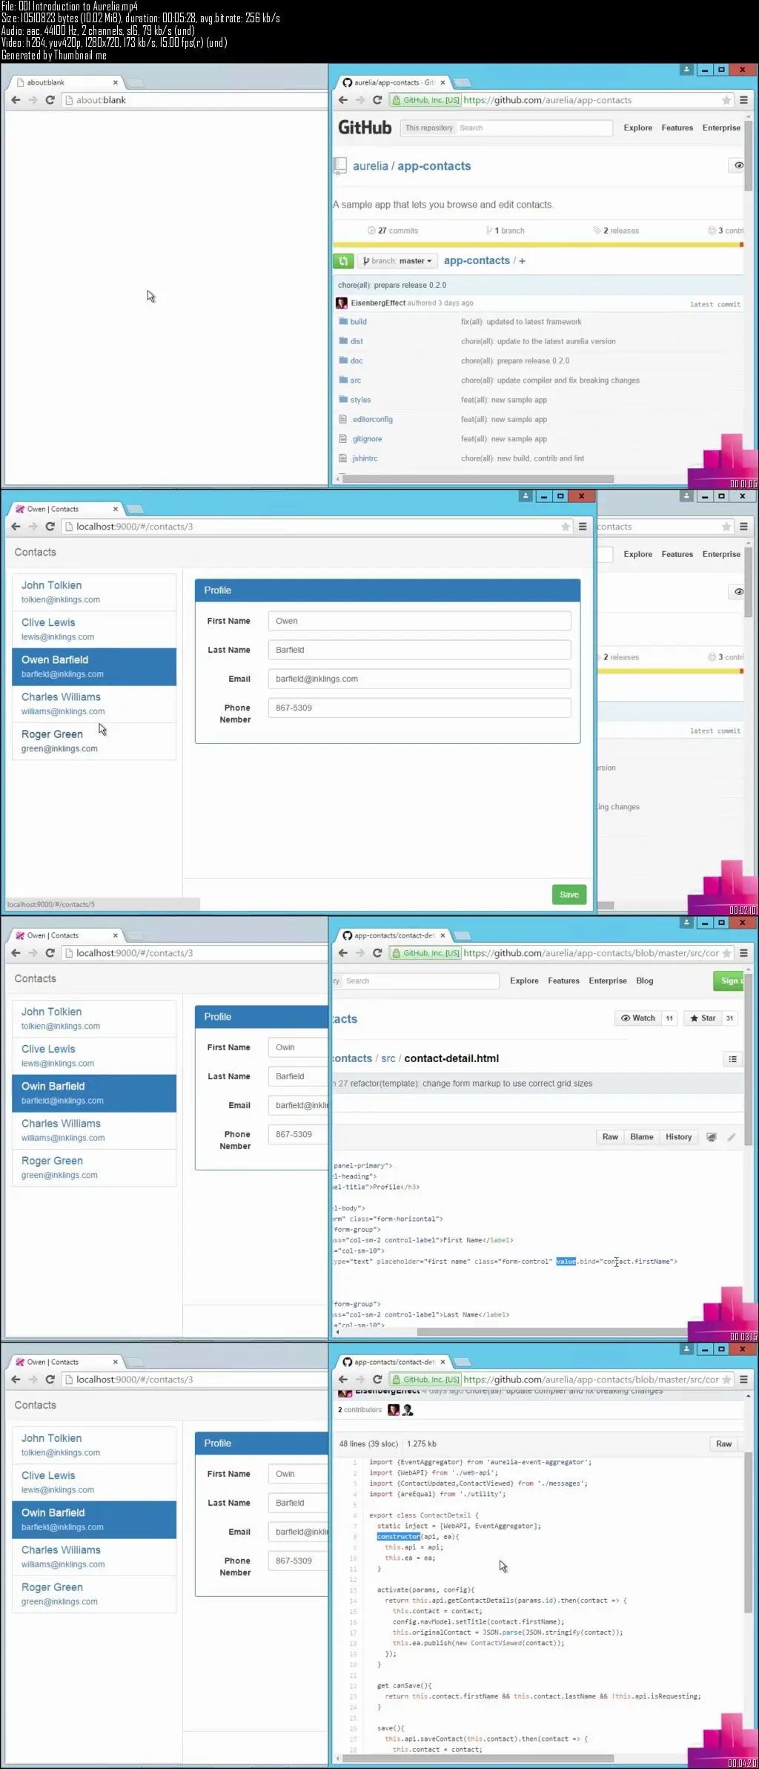This screenshot has height=1769, width=759.
Task: Click the Raw button beside Blame
Action: point(610,1137)
